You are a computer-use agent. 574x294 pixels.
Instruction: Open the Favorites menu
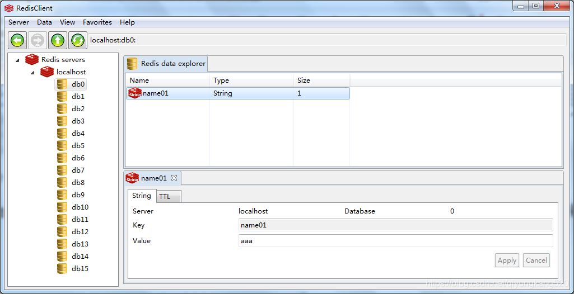tap(97, 22)
